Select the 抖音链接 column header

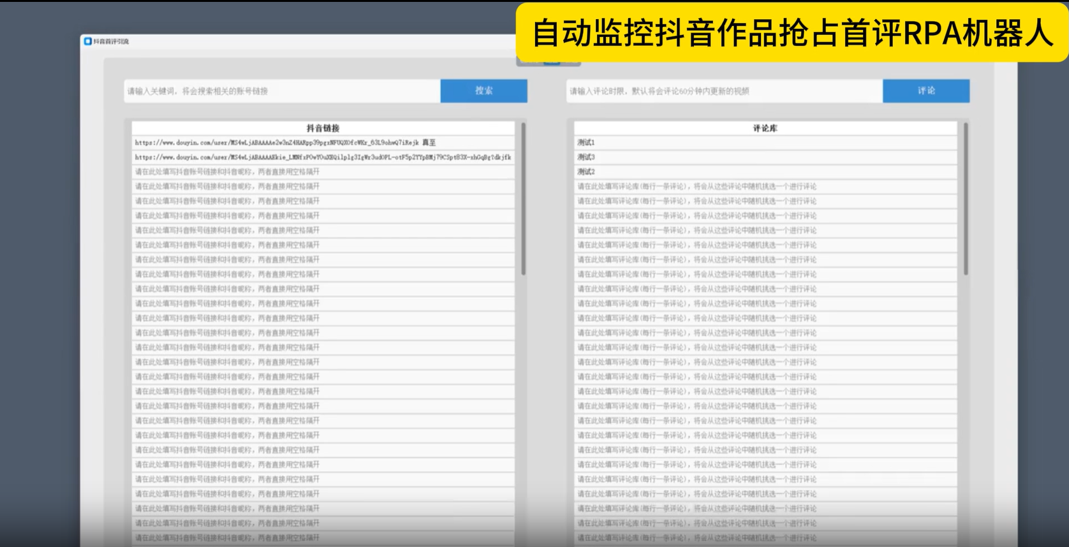click(x=323, y=128)
